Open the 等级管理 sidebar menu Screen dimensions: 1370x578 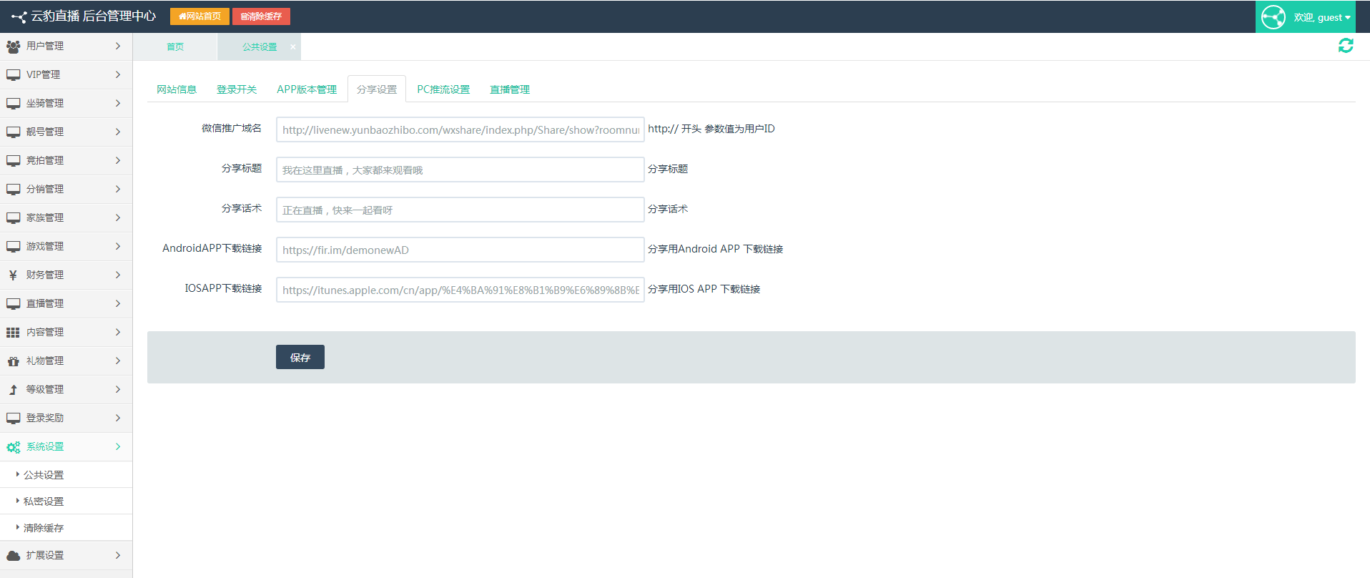[x=66, y=389]
